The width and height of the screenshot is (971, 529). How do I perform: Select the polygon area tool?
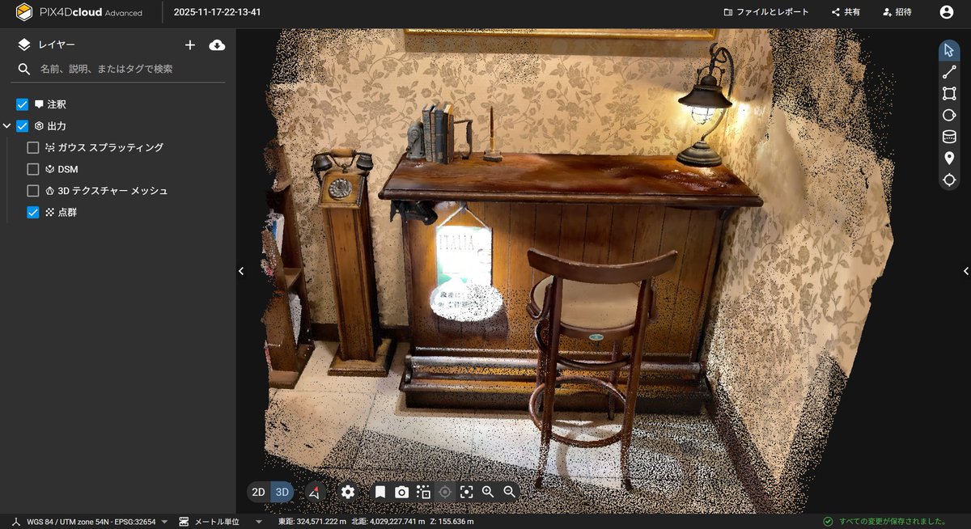948,93
